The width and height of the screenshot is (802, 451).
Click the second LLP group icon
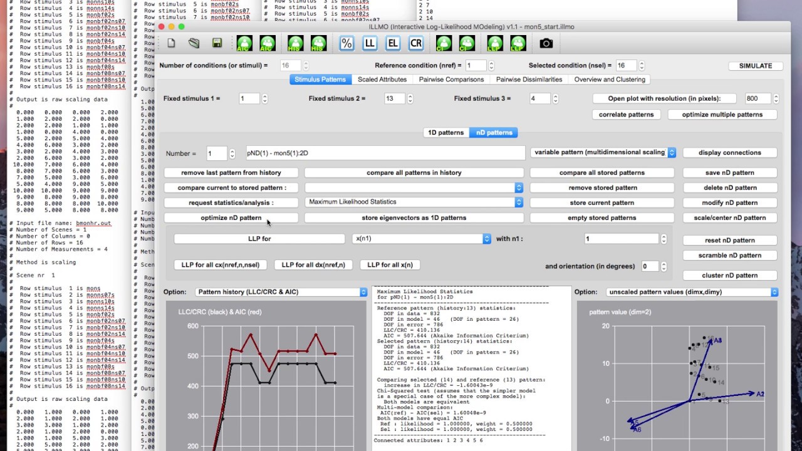pyautogui.click(x=518, y=43)
